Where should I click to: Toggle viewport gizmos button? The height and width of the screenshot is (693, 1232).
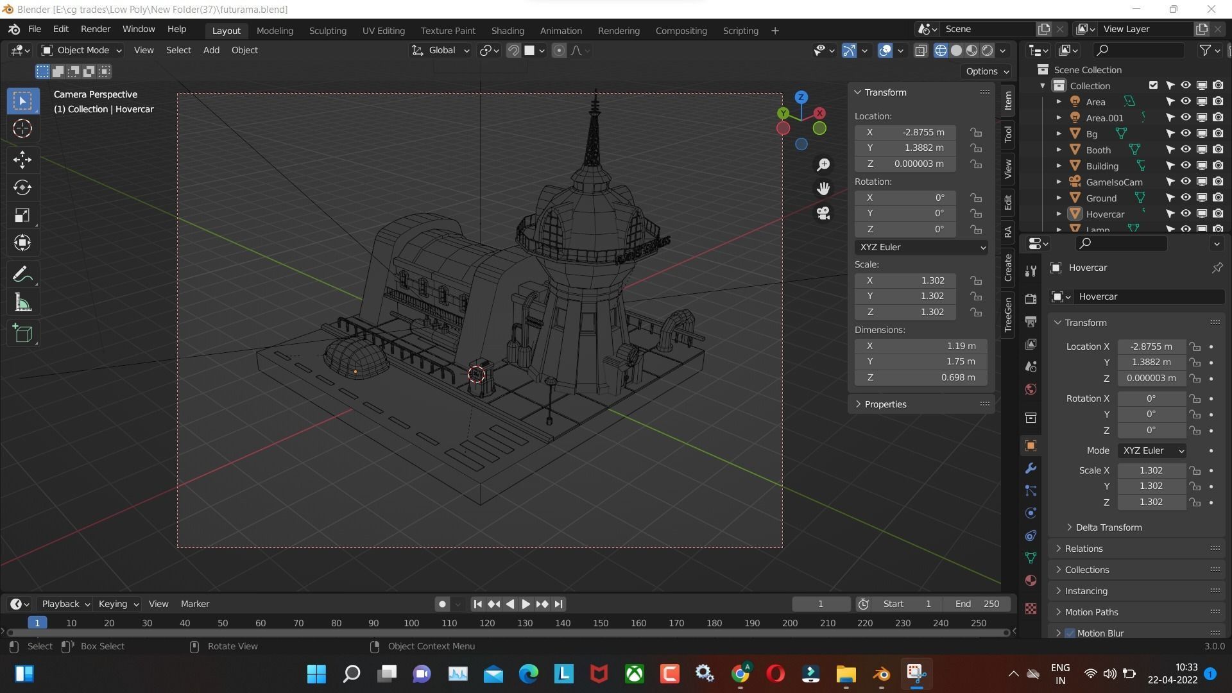point(849,50)
